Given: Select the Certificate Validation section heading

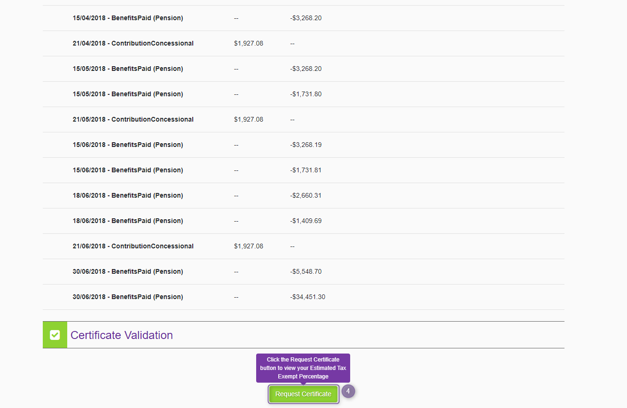Looking at the screenshot, I should click(x=122, y=335).
